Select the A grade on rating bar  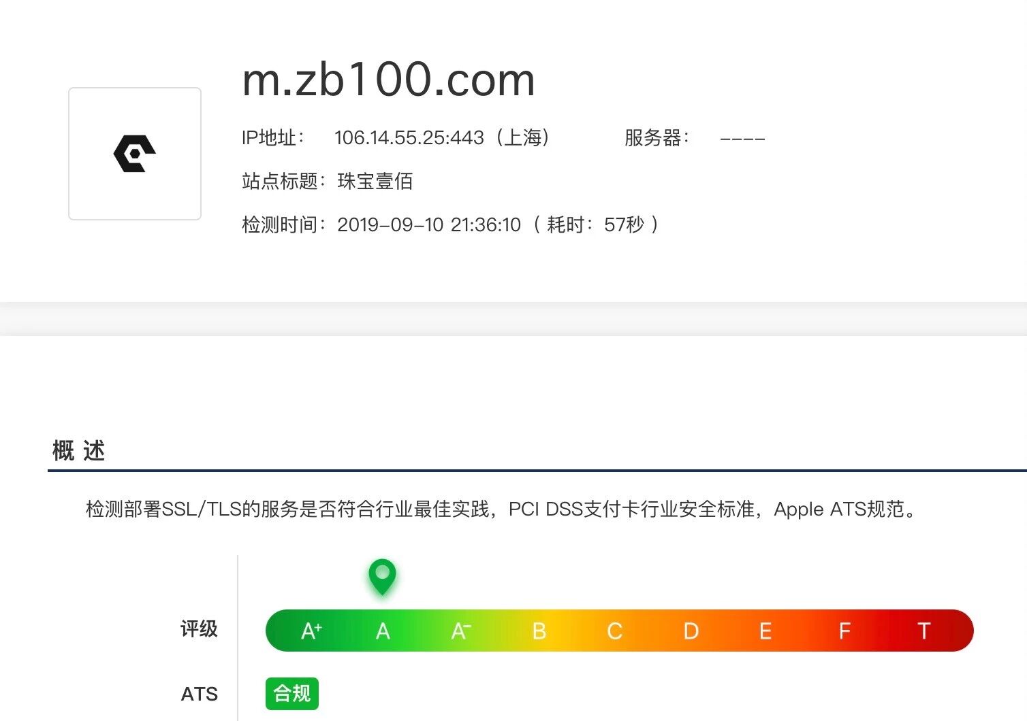[383, 631]
